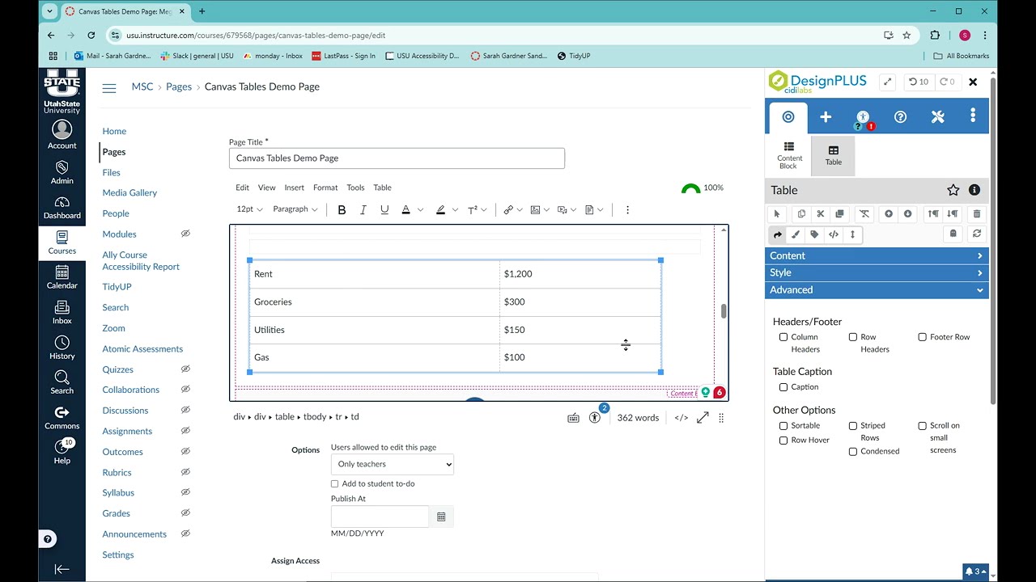The width and height of the screenshot is (1036, 582).
Task: Select the Content Block tab in DesignPLUS
Action: pyautogui.click(x=789, y=155)
